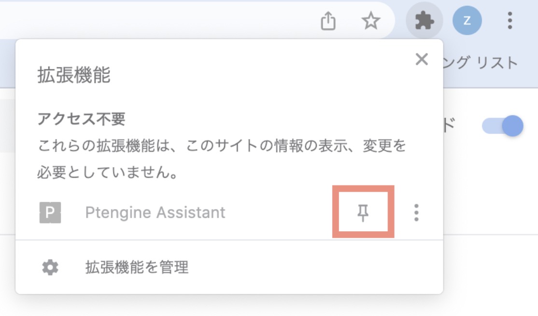This screenshot has width=538, height=316.
Task: Open the Z profile avatar
Action: click(467, 21)
